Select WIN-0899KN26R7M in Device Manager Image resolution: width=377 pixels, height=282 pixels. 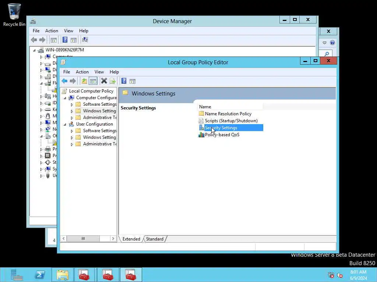pos(65,50)
